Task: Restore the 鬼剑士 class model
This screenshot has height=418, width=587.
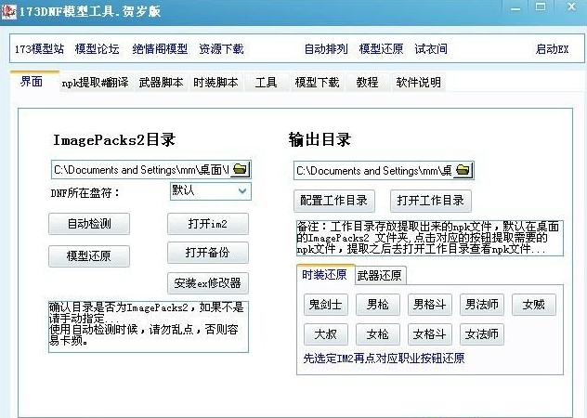Action: pyautogui.click(x=326, y=305)
